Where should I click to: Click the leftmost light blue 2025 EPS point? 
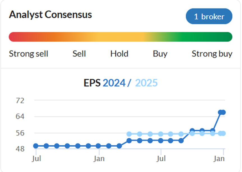coord(129,134)
